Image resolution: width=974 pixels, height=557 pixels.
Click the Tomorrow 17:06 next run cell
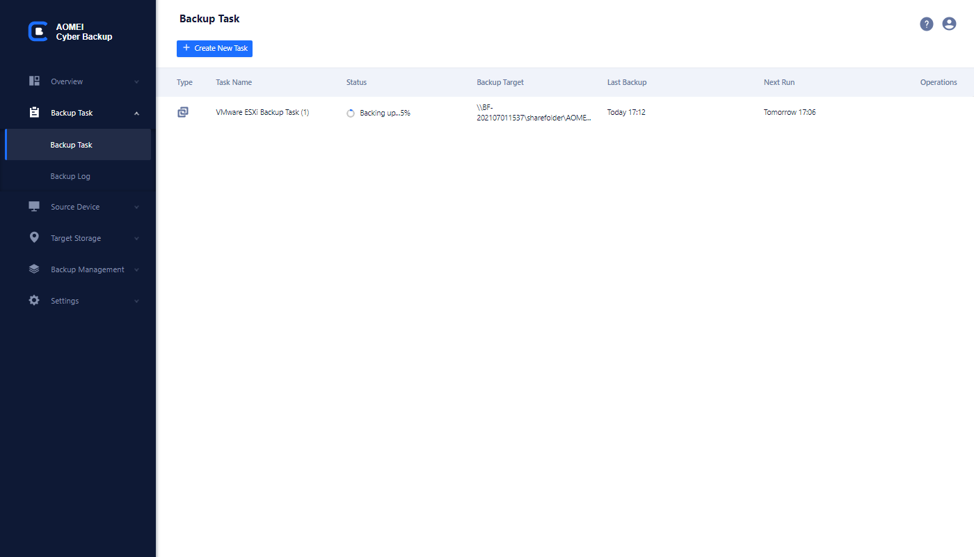pos(790,112)
